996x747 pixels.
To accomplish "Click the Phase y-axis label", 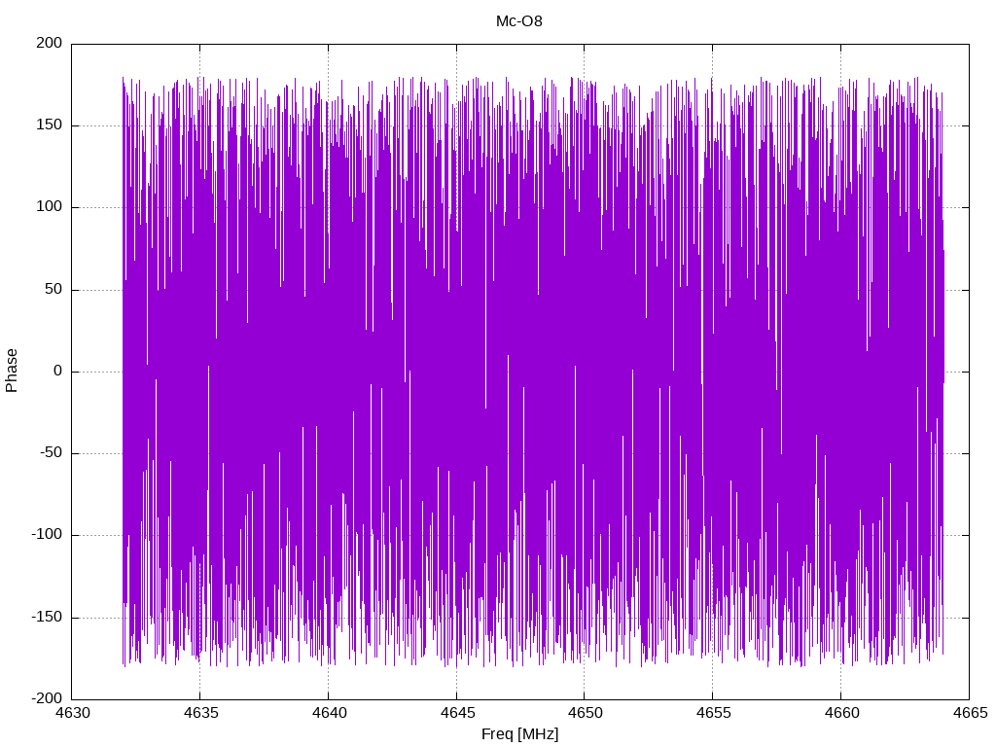I will [12, 371].
